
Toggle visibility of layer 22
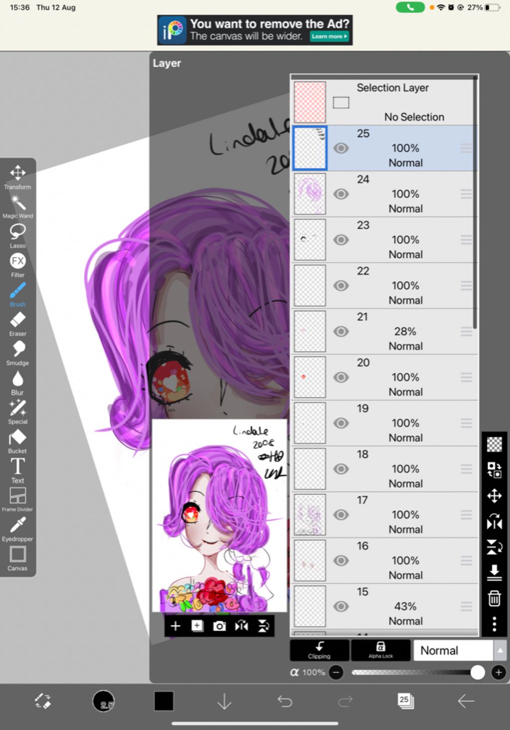pos(341,286)
